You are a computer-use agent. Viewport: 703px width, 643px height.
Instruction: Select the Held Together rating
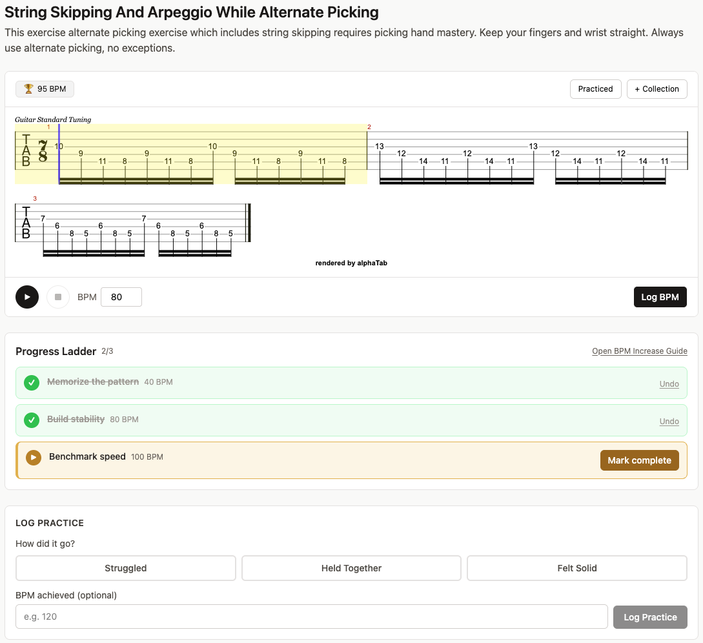click(351, 568)
